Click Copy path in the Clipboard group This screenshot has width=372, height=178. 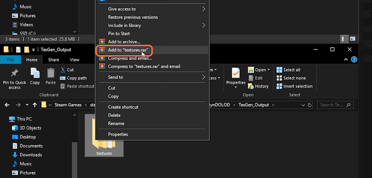click(73, 78)
